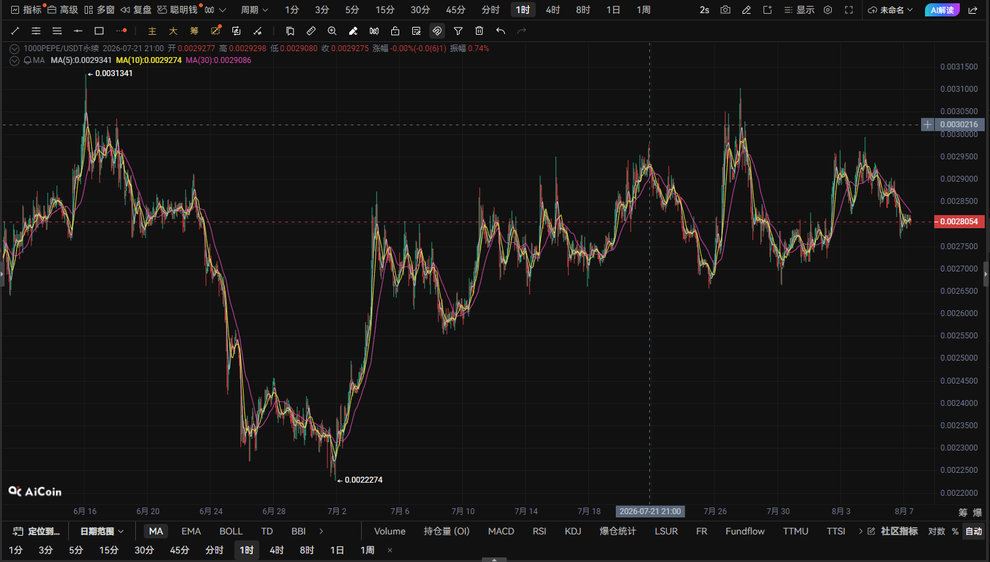The height and width of the screenshot is (562, 990).
Task: Expand the 周期 period dropdown
Action: point(255,10)
